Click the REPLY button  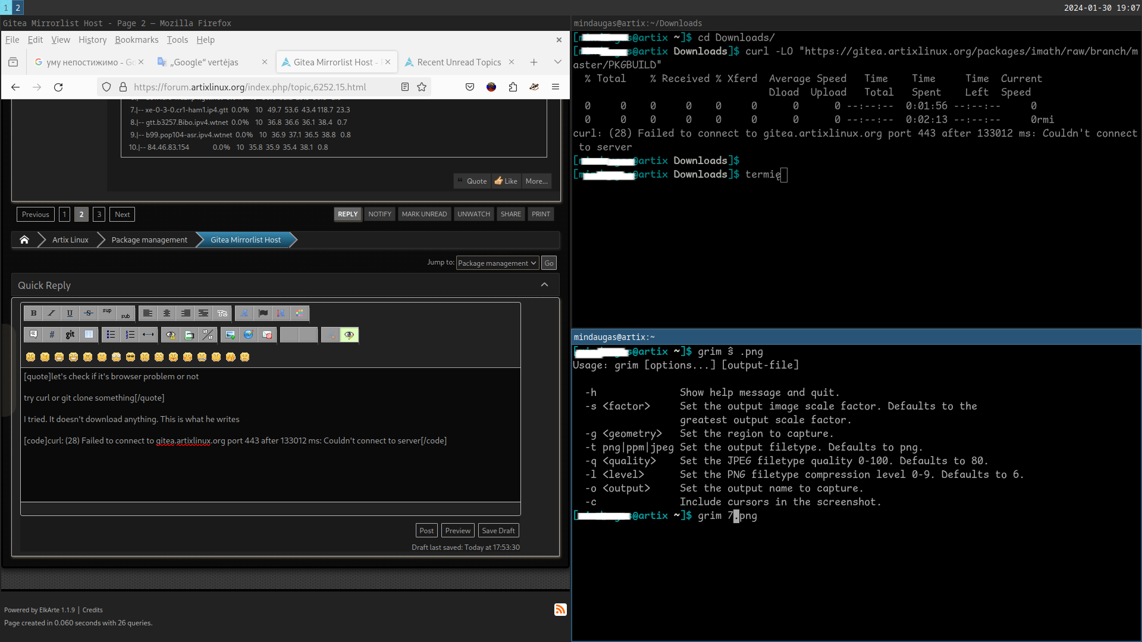tap(348, 214)
